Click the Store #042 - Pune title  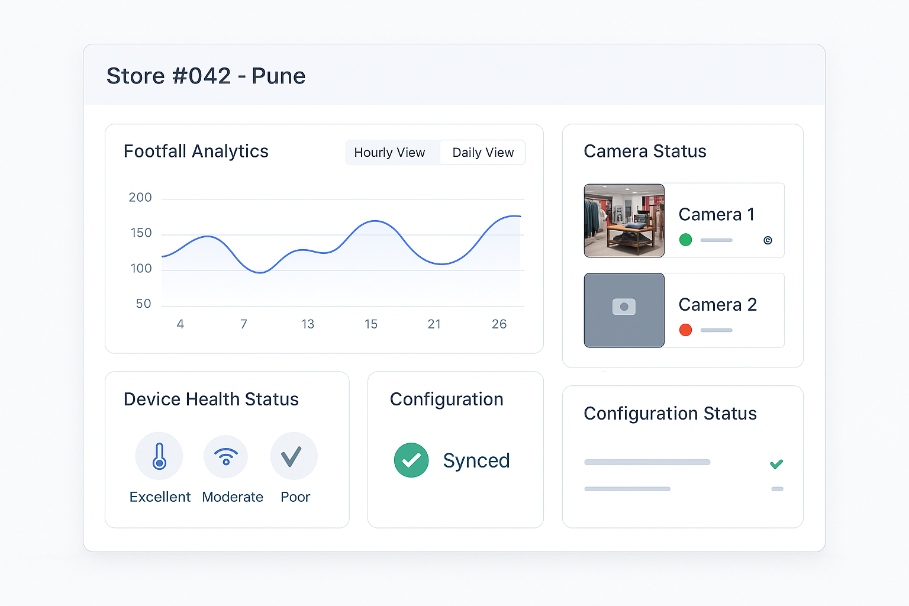pyautogui.click(x=206, y=76)
